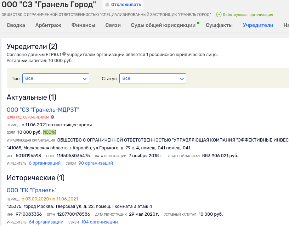Click the bell icon next to Отслеживать
This screenshot has height=226, width=289.
click(x=107, y=5)
